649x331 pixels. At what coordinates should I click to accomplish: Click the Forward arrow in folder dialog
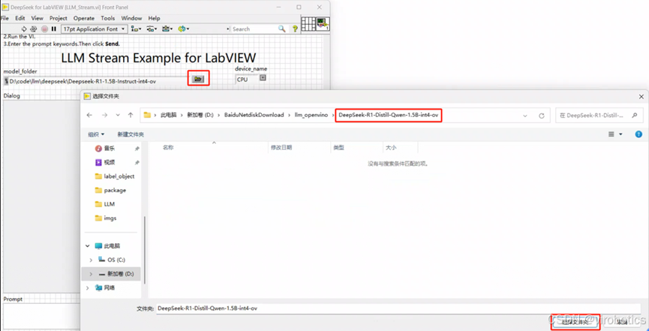pos(104,115)
